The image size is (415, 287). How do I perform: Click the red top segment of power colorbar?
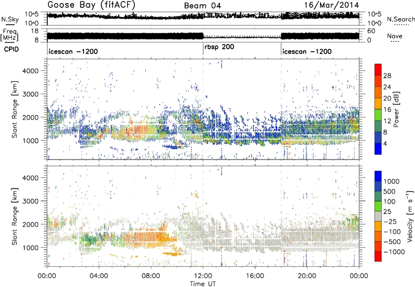(x=378, y=69)
